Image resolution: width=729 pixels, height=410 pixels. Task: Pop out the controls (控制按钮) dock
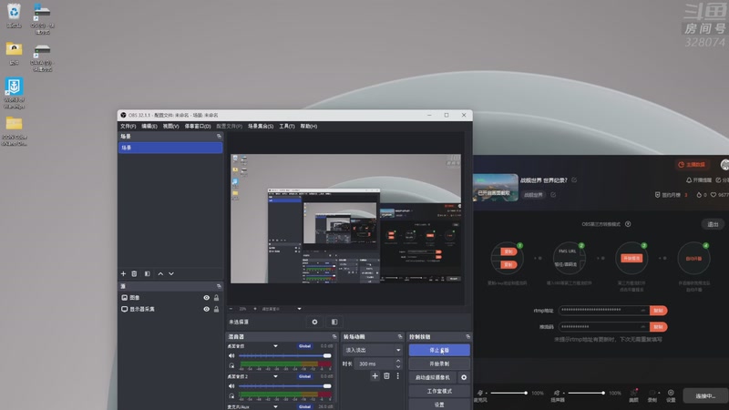pos(467,336)
